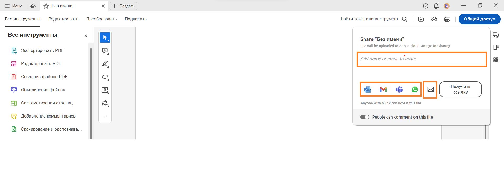The height and width of the screenshot is (170, 504).
Task: Switch to the Преобразовать tab
Action: click(x=102, y=19)
